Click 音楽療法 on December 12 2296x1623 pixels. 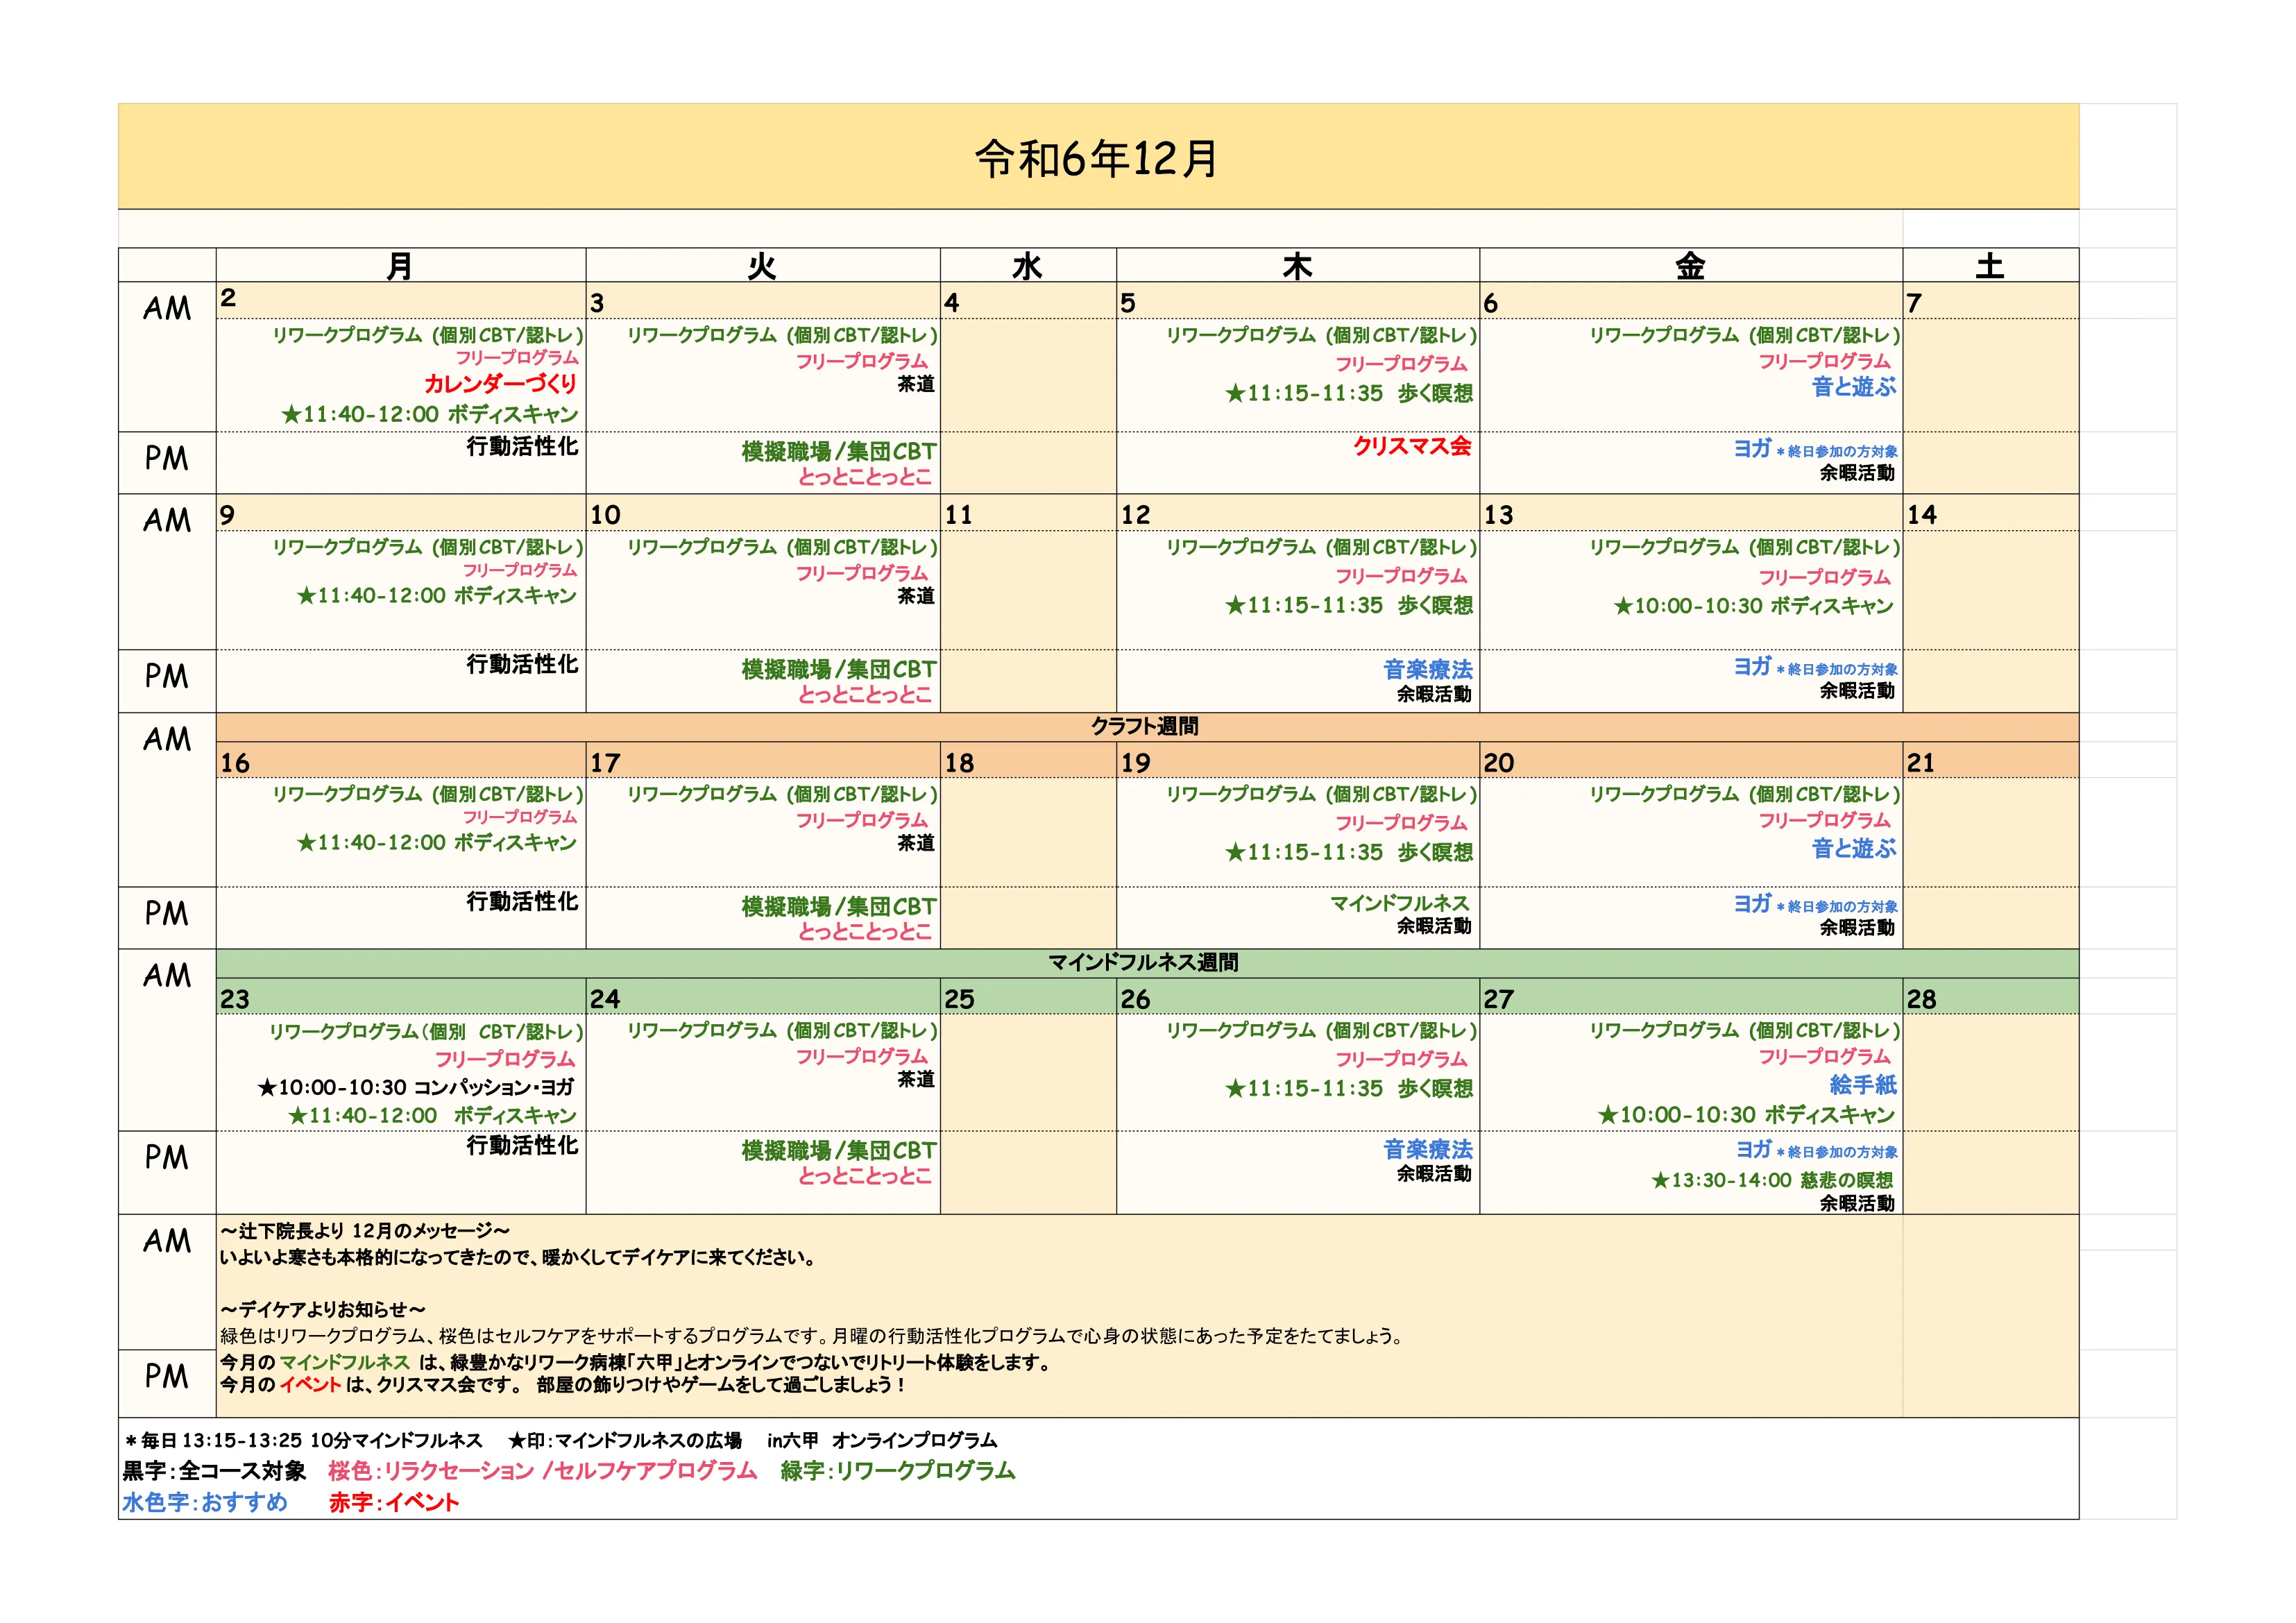pos(1428,669)
